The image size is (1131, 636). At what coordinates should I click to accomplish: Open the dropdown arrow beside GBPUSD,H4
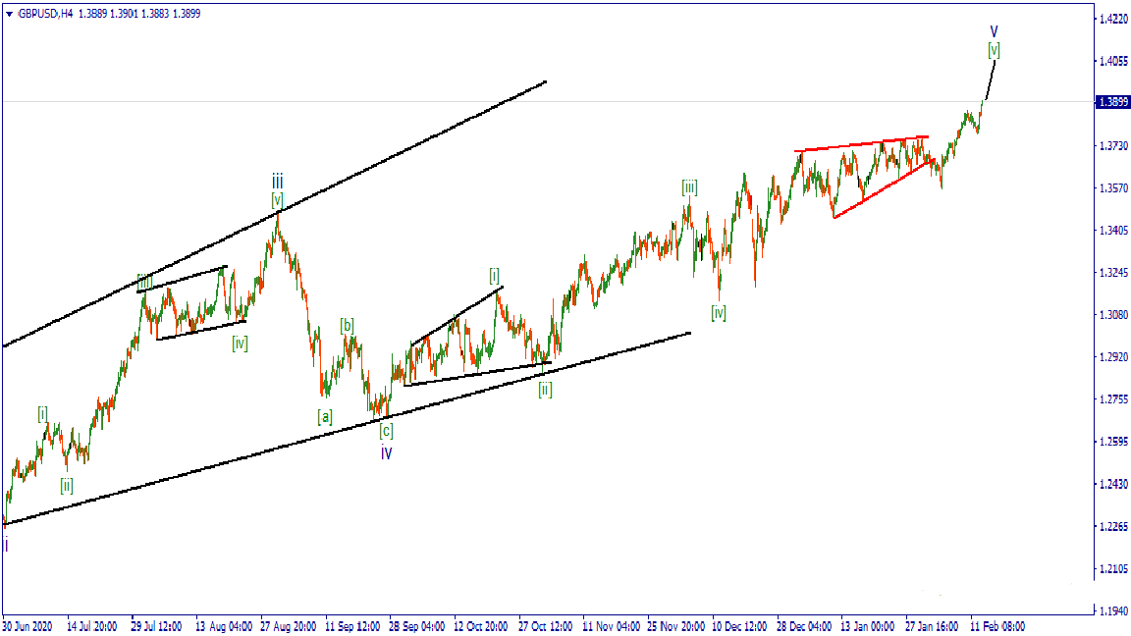point(9,14)
